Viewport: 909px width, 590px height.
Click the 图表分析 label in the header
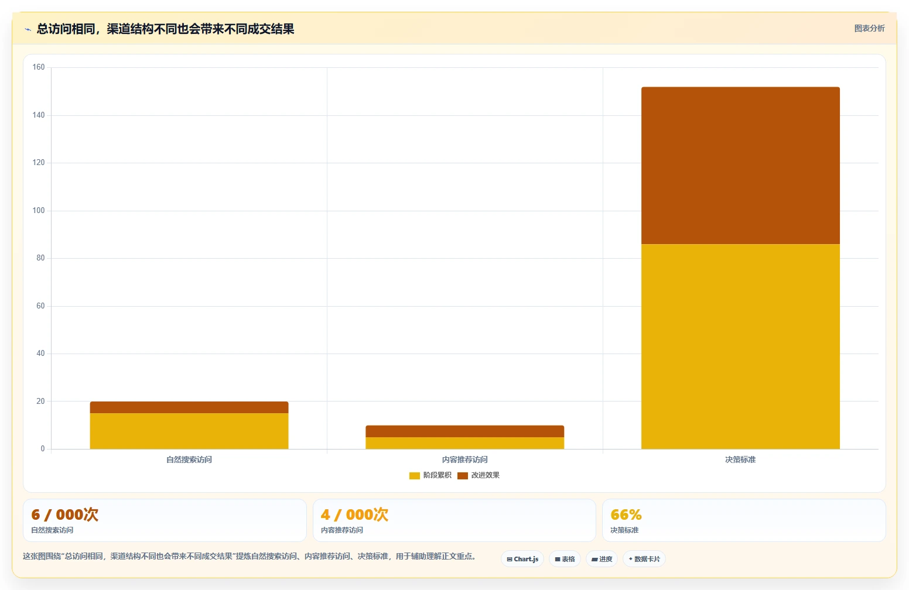click(869, 28)
